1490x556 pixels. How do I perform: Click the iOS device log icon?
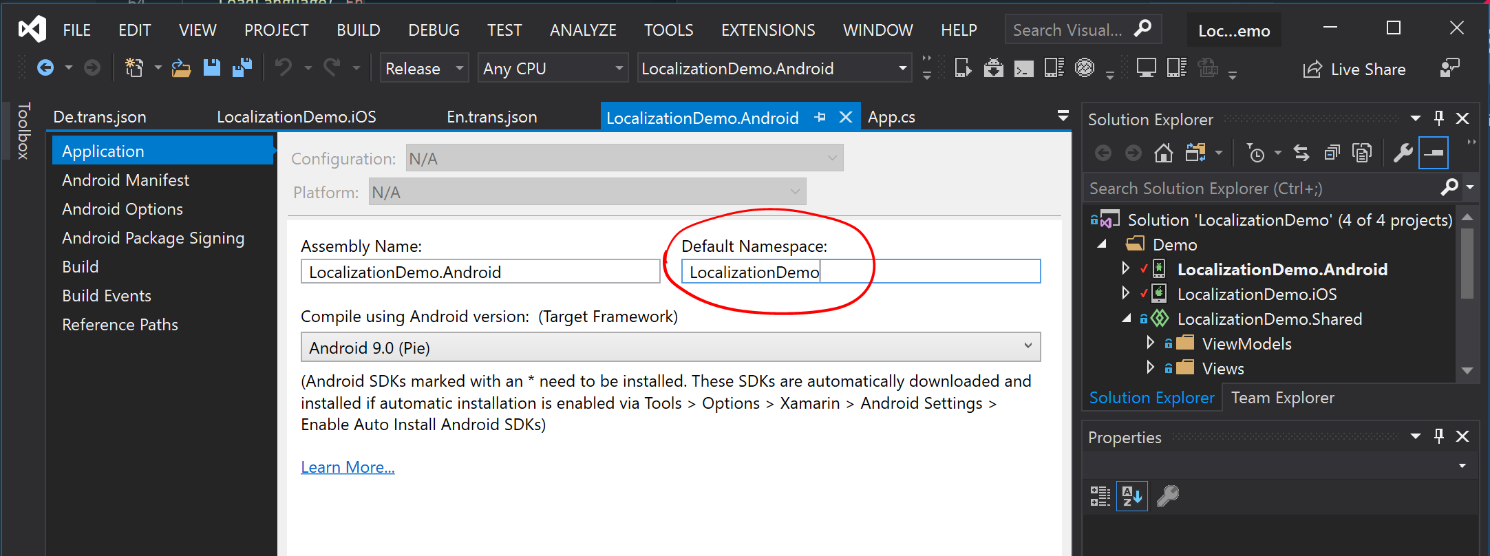(1176, 67)
